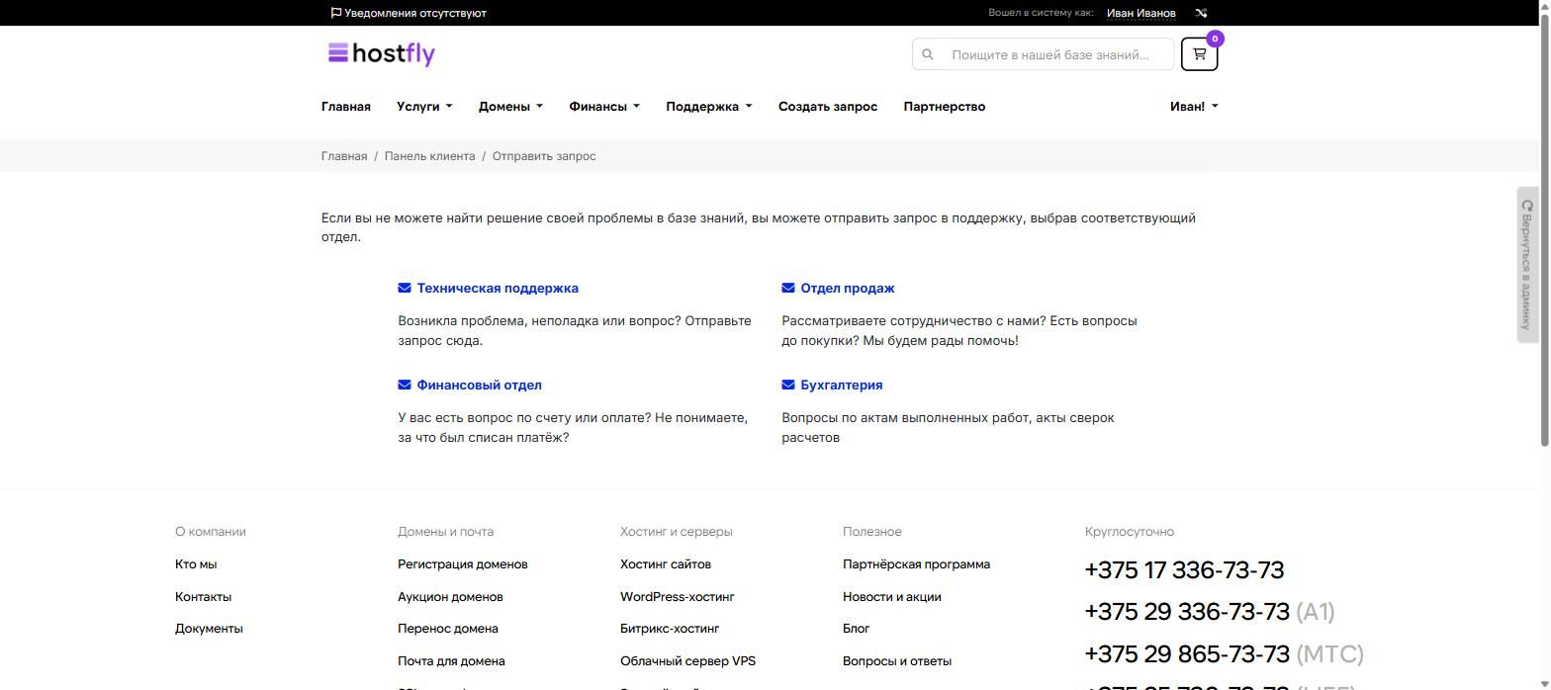Viewport: 1551px width, 690px height.
Task: Open Перенос домена footer link
Action: (x=448, y=629)
